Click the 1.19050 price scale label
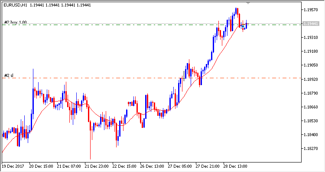This screenshot has height=172, width=325. (311, 65)
